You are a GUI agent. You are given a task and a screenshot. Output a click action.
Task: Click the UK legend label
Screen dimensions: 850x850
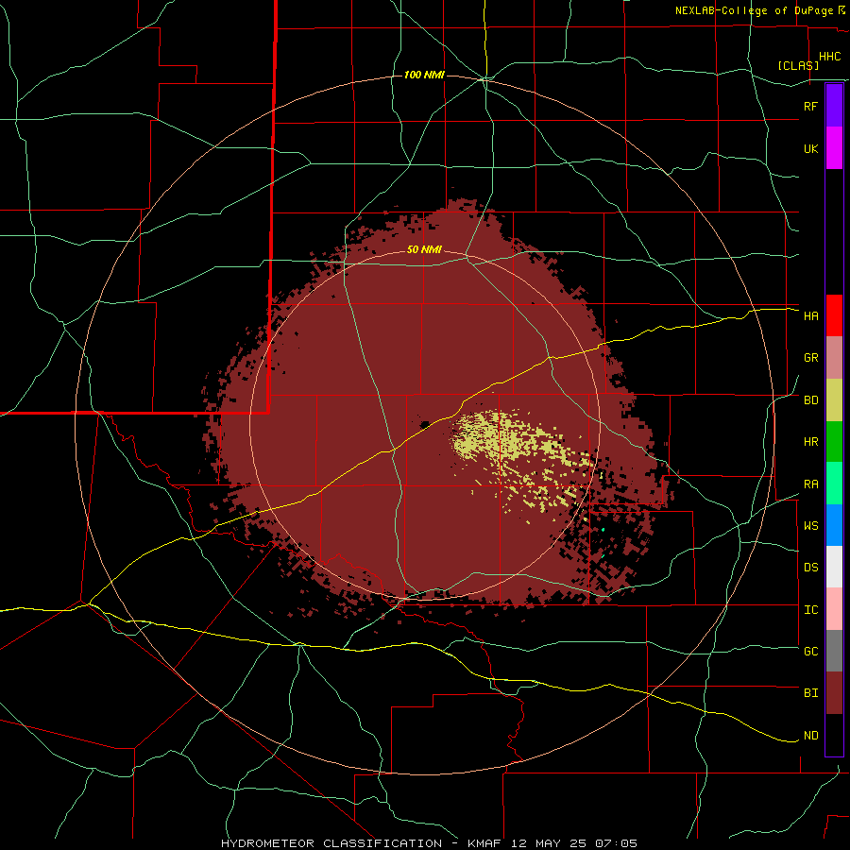coord(810,148)
